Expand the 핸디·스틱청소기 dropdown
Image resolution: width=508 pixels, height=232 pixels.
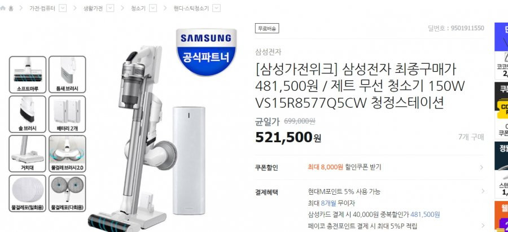point(217,8)
